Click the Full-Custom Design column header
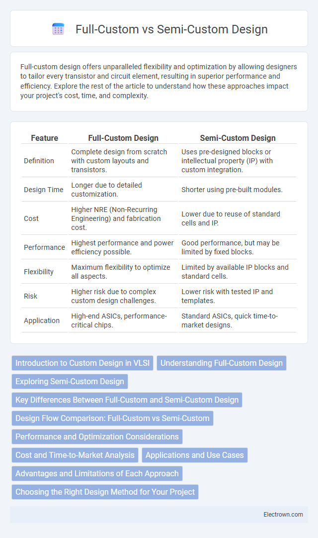318x538 pixels. [123, 138]
